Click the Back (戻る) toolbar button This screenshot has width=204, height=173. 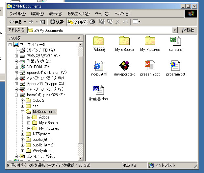pyautogui.click(x=15, y=22)
